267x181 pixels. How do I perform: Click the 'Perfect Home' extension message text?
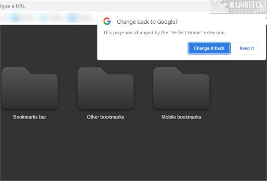point(164,32)
